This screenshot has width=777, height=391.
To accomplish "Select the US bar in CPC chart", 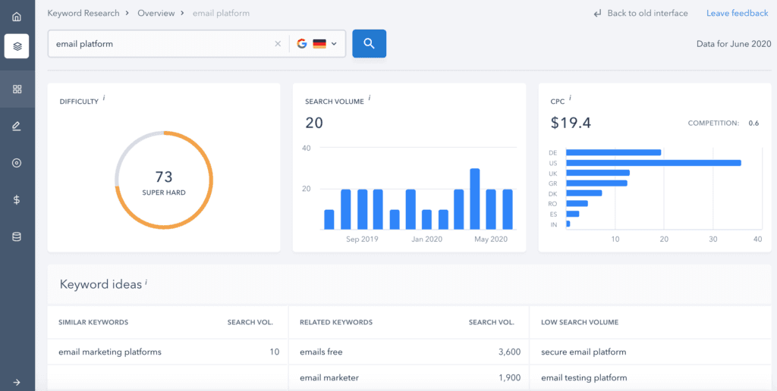I will tap(653, 163).
